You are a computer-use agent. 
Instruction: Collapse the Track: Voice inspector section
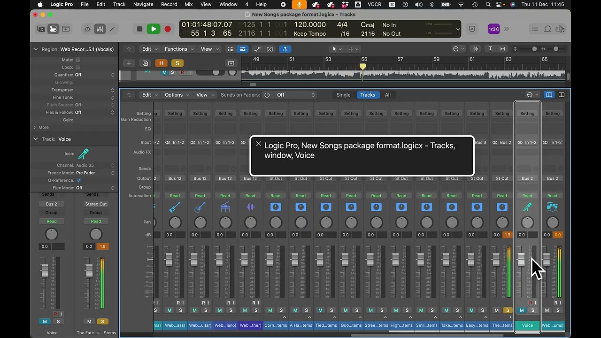(x=36, y=139)
